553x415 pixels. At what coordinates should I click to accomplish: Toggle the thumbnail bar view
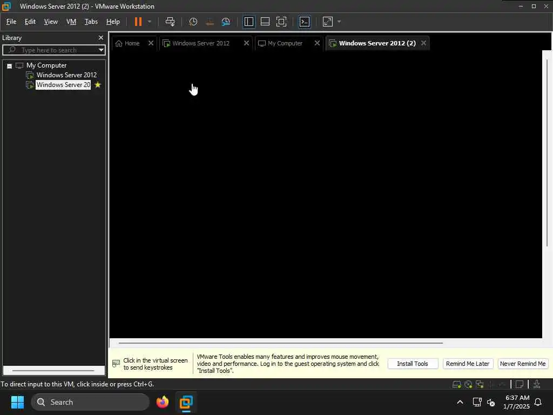coord(265,22)
